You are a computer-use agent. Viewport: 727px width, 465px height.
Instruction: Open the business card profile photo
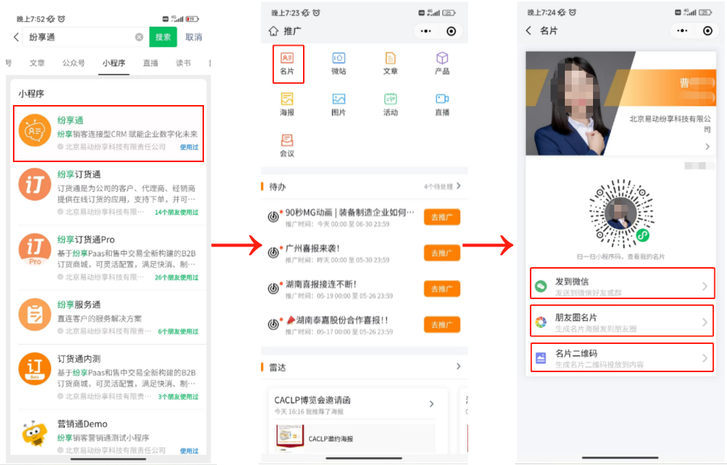tap(575, 104)
